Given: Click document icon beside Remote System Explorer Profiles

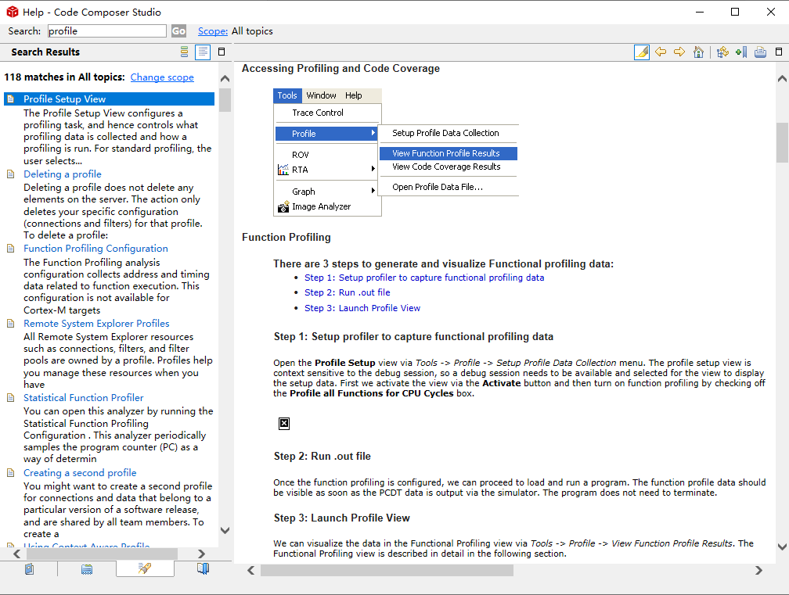Looking at the screenshot, I should coord(11,324).
